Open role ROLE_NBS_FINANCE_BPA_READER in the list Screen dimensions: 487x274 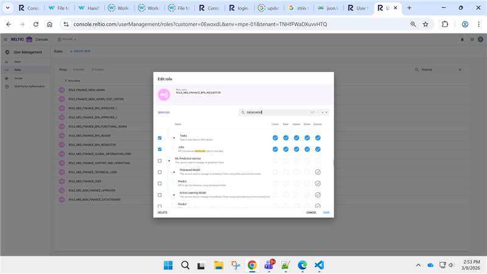coord(89,136)
